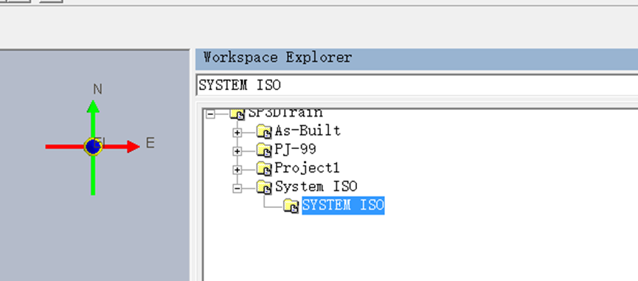Select the Project1 tree item label

point(308,168)
